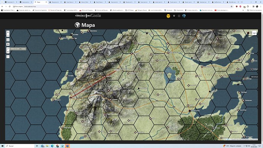Expand the browser tab search dropdown
Viewport: 263px width, 148px height.
click(2, 2)
